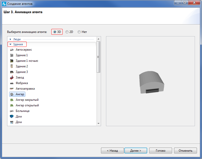
Task: Select the Фабрика icon
Action: pyautogui.click(x=12, y=83)
